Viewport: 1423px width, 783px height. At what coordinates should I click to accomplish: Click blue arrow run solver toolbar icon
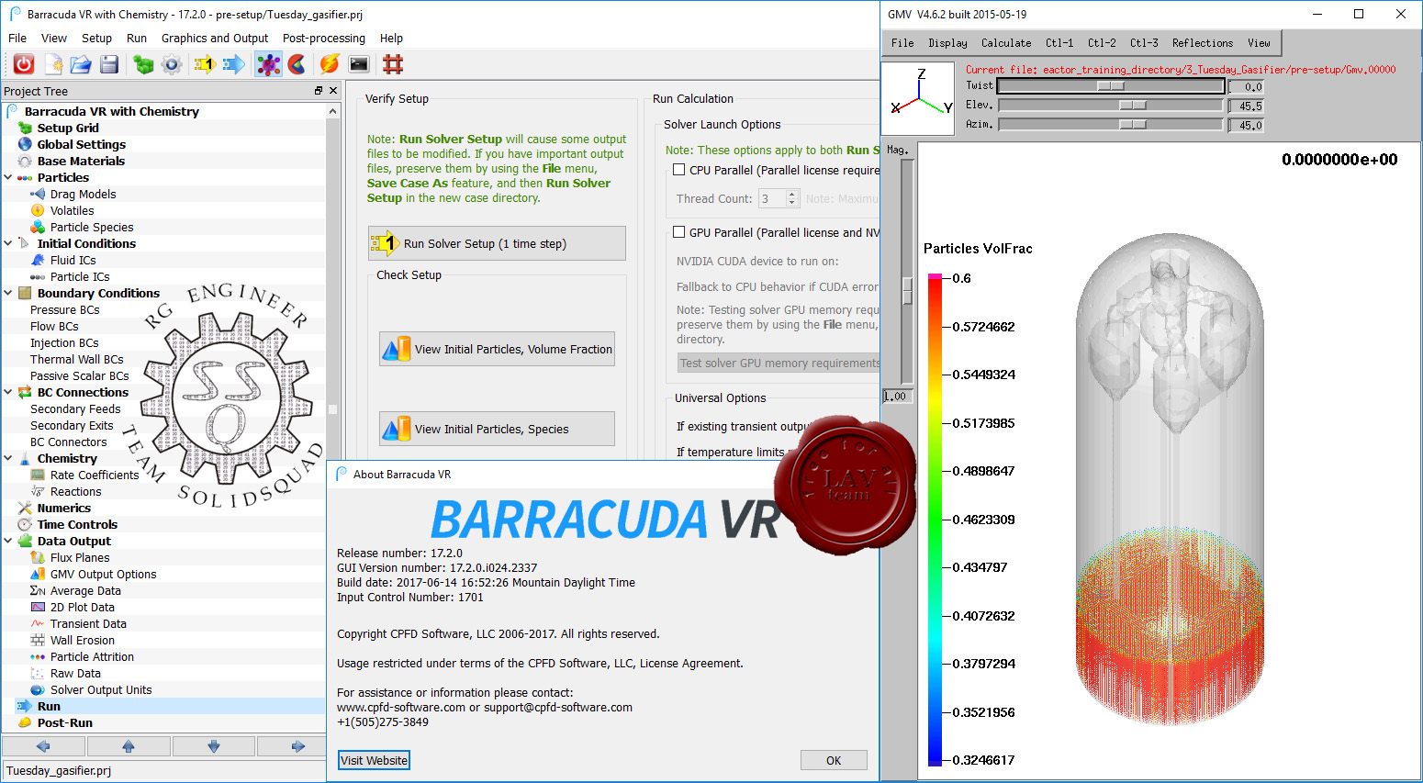point(234,64)
